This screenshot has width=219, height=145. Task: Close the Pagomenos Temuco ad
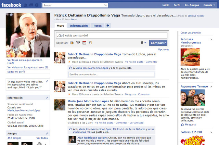pyautogui.click(x=211, y=87)
